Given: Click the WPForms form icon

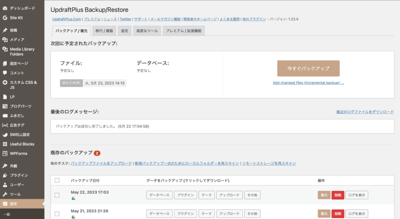Looking at the screenshot, I should (x=5, y=153).
